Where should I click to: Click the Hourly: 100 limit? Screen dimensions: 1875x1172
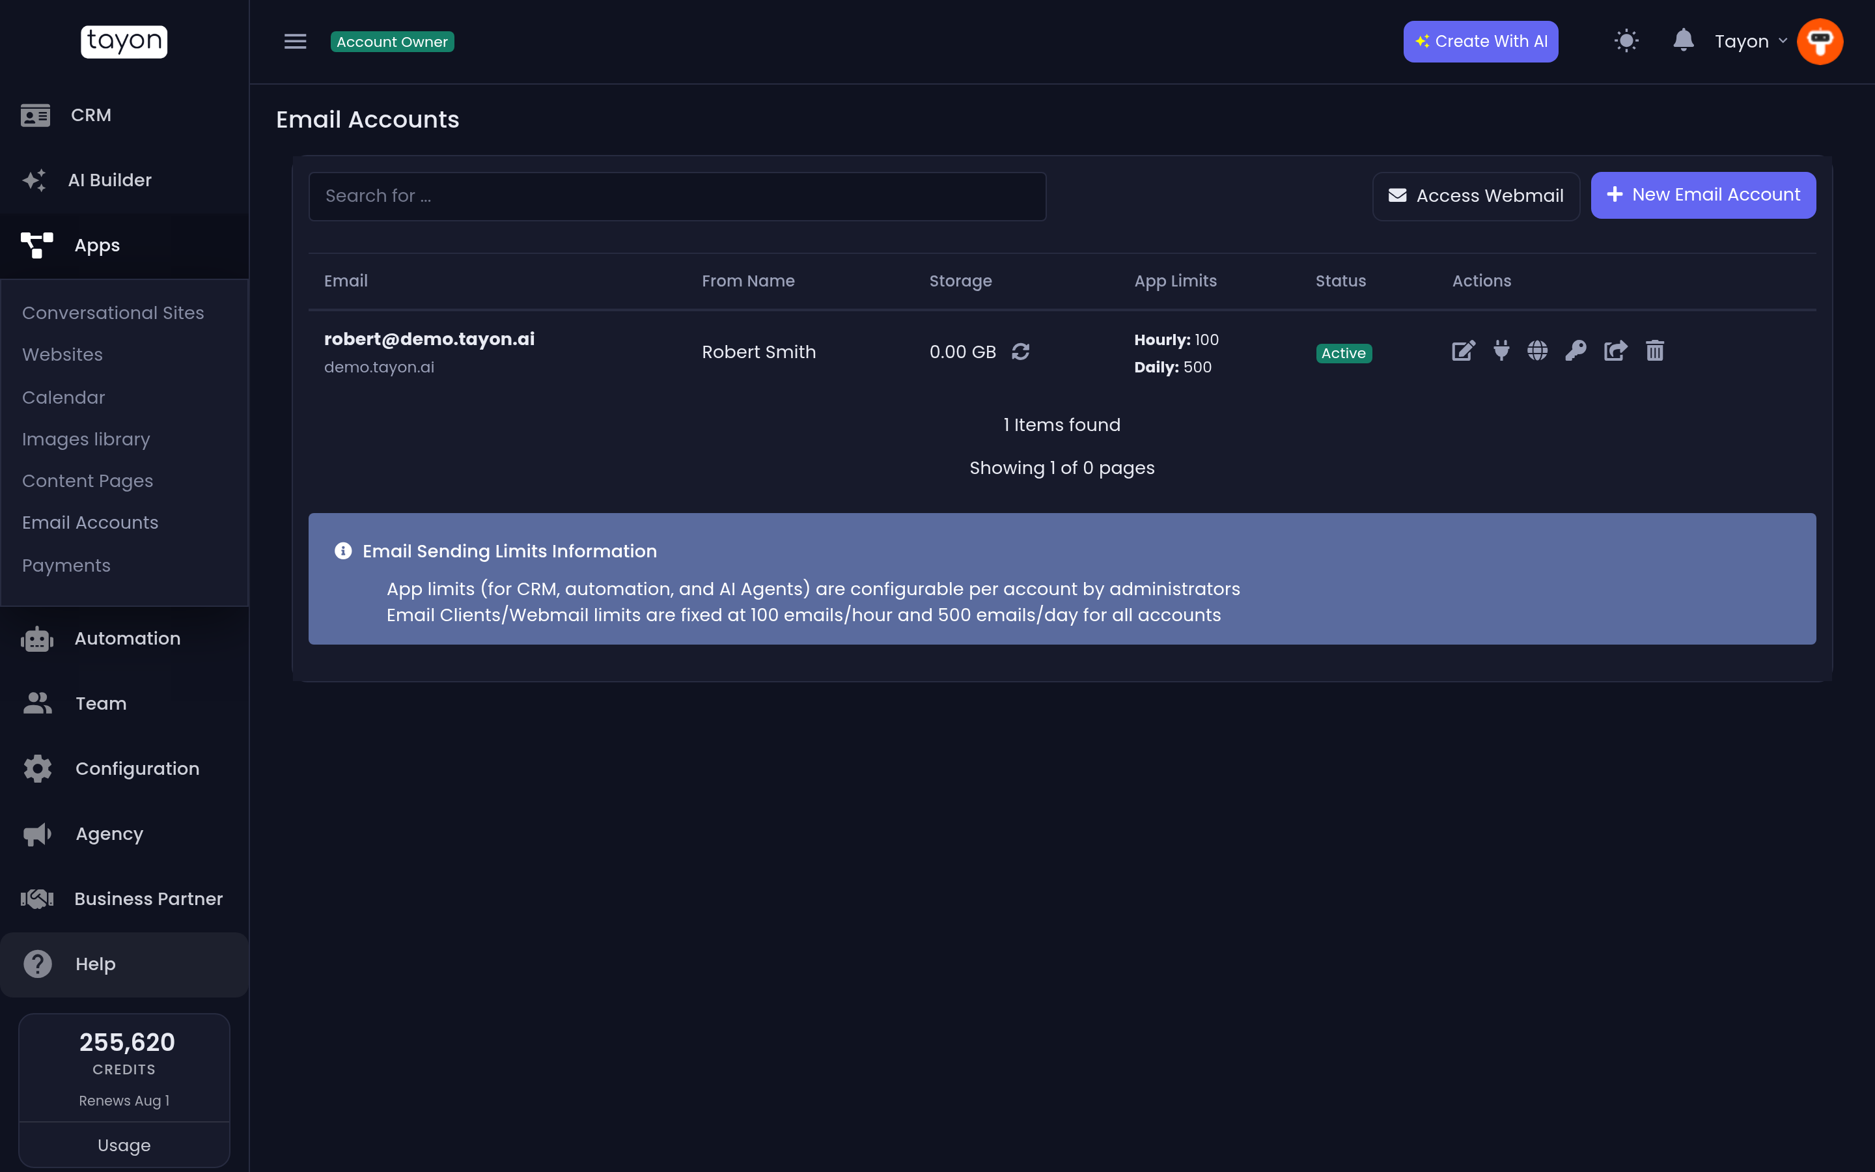(x=1176, y=341)
